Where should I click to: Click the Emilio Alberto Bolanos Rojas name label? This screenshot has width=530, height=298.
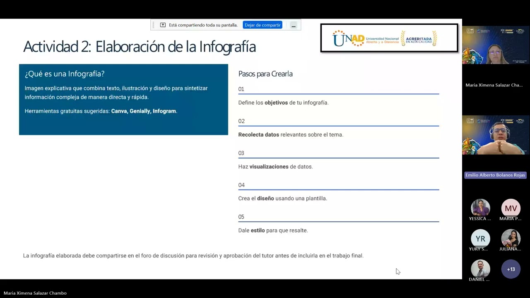(x=495, y=175)
